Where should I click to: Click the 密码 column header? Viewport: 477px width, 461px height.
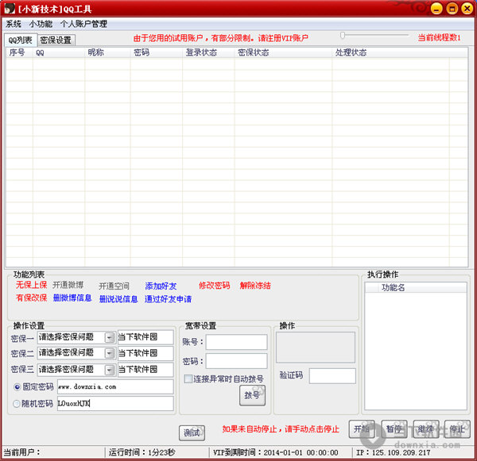click(157, 52)
